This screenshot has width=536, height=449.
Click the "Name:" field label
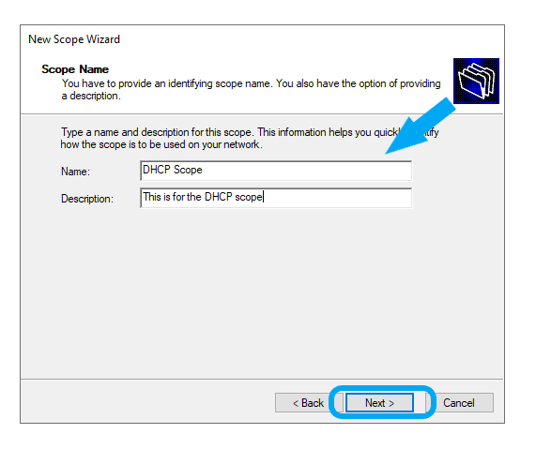[75, 171]
